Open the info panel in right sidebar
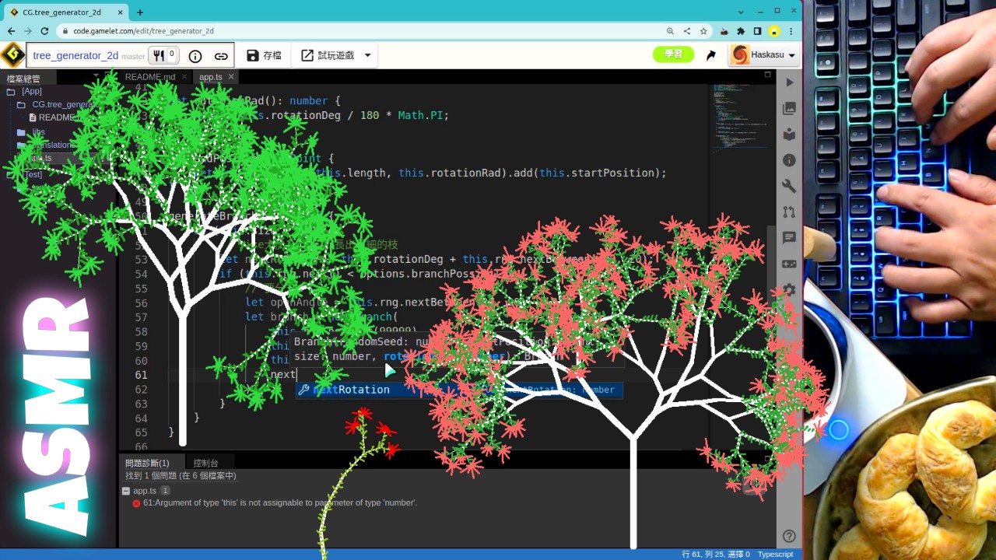This screenshot has height=560, width=996. point(789,160)
